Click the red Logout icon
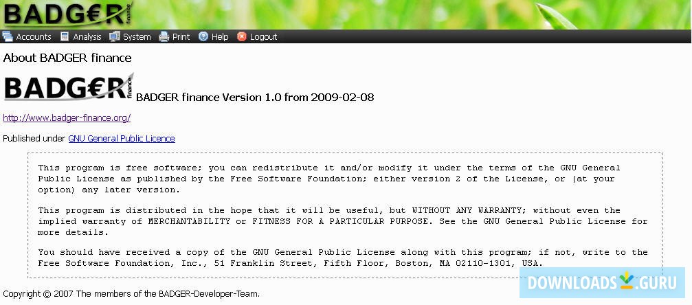The width and height of the screenshot is (692, 305). tap(242, 36)
